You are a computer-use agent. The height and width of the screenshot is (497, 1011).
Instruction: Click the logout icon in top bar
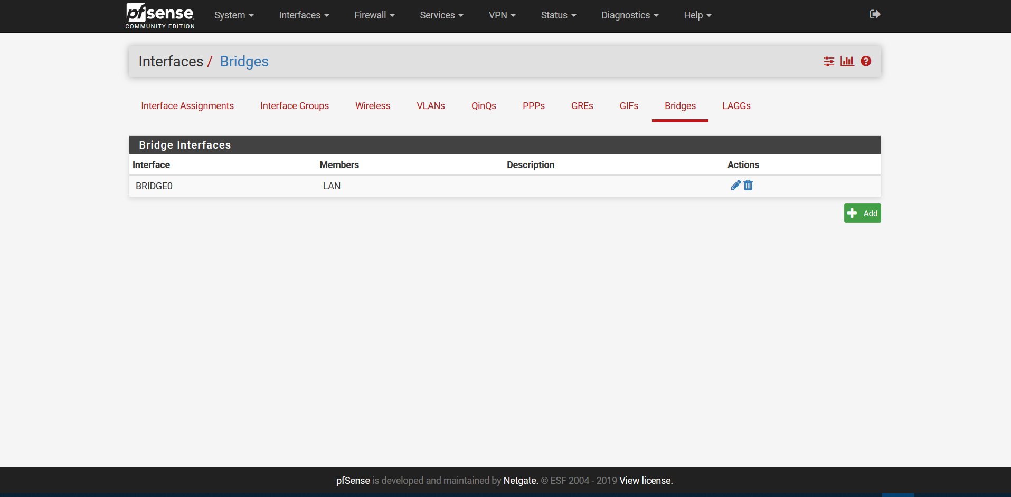tap(875, 14)
